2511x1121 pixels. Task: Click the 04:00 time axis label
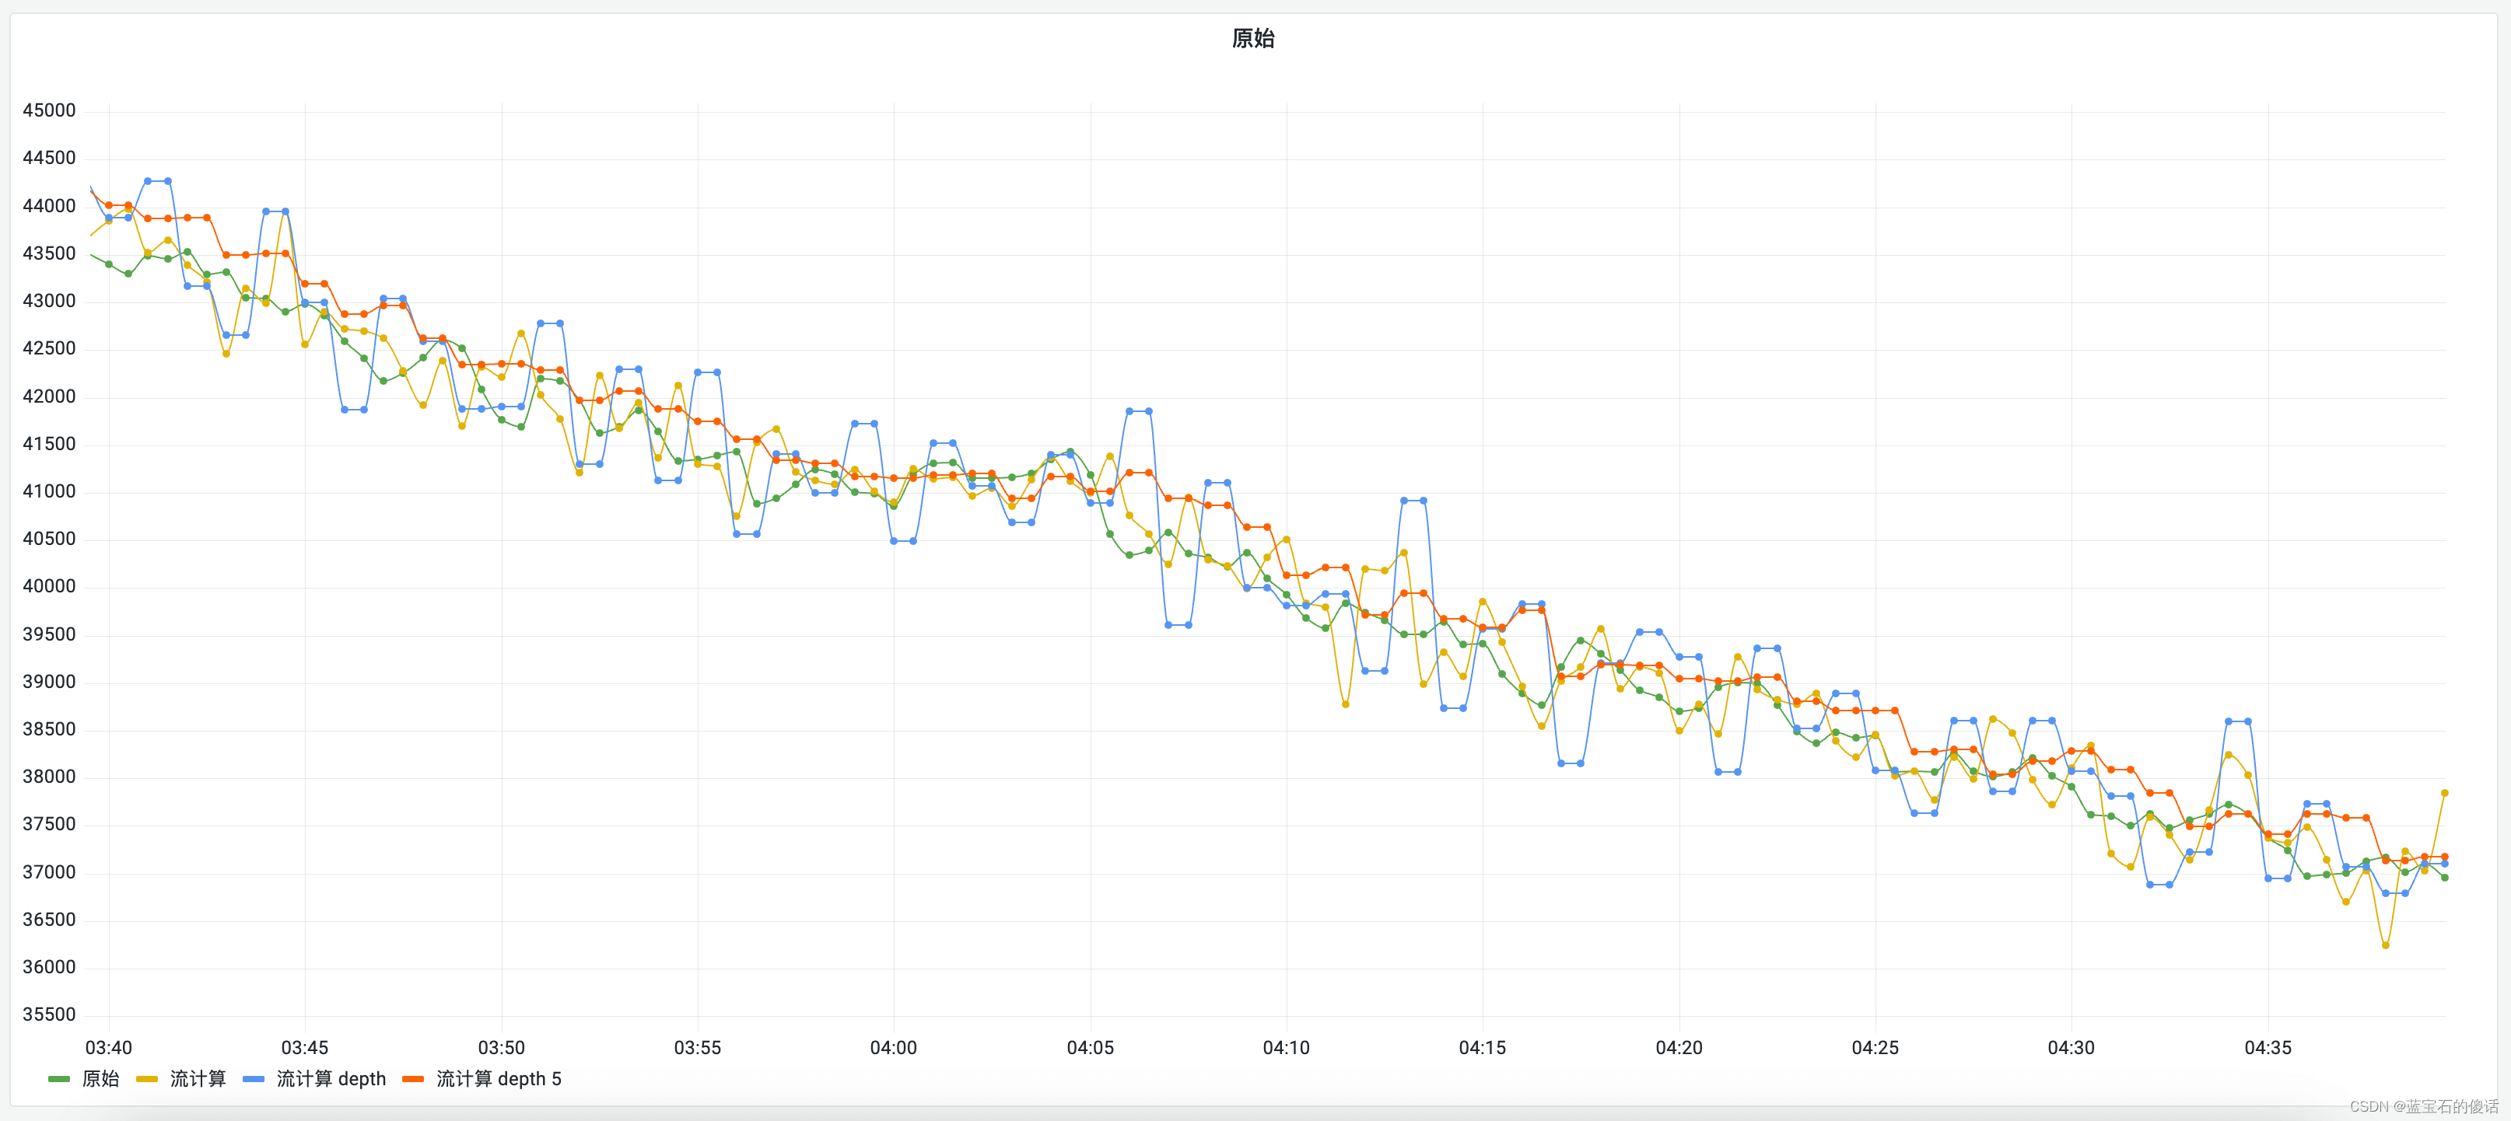click(x=894, y=1047)
